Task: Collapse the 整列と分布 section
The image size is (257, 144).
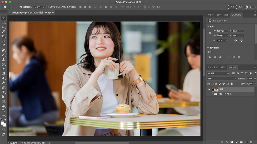Action: (208, 48)
